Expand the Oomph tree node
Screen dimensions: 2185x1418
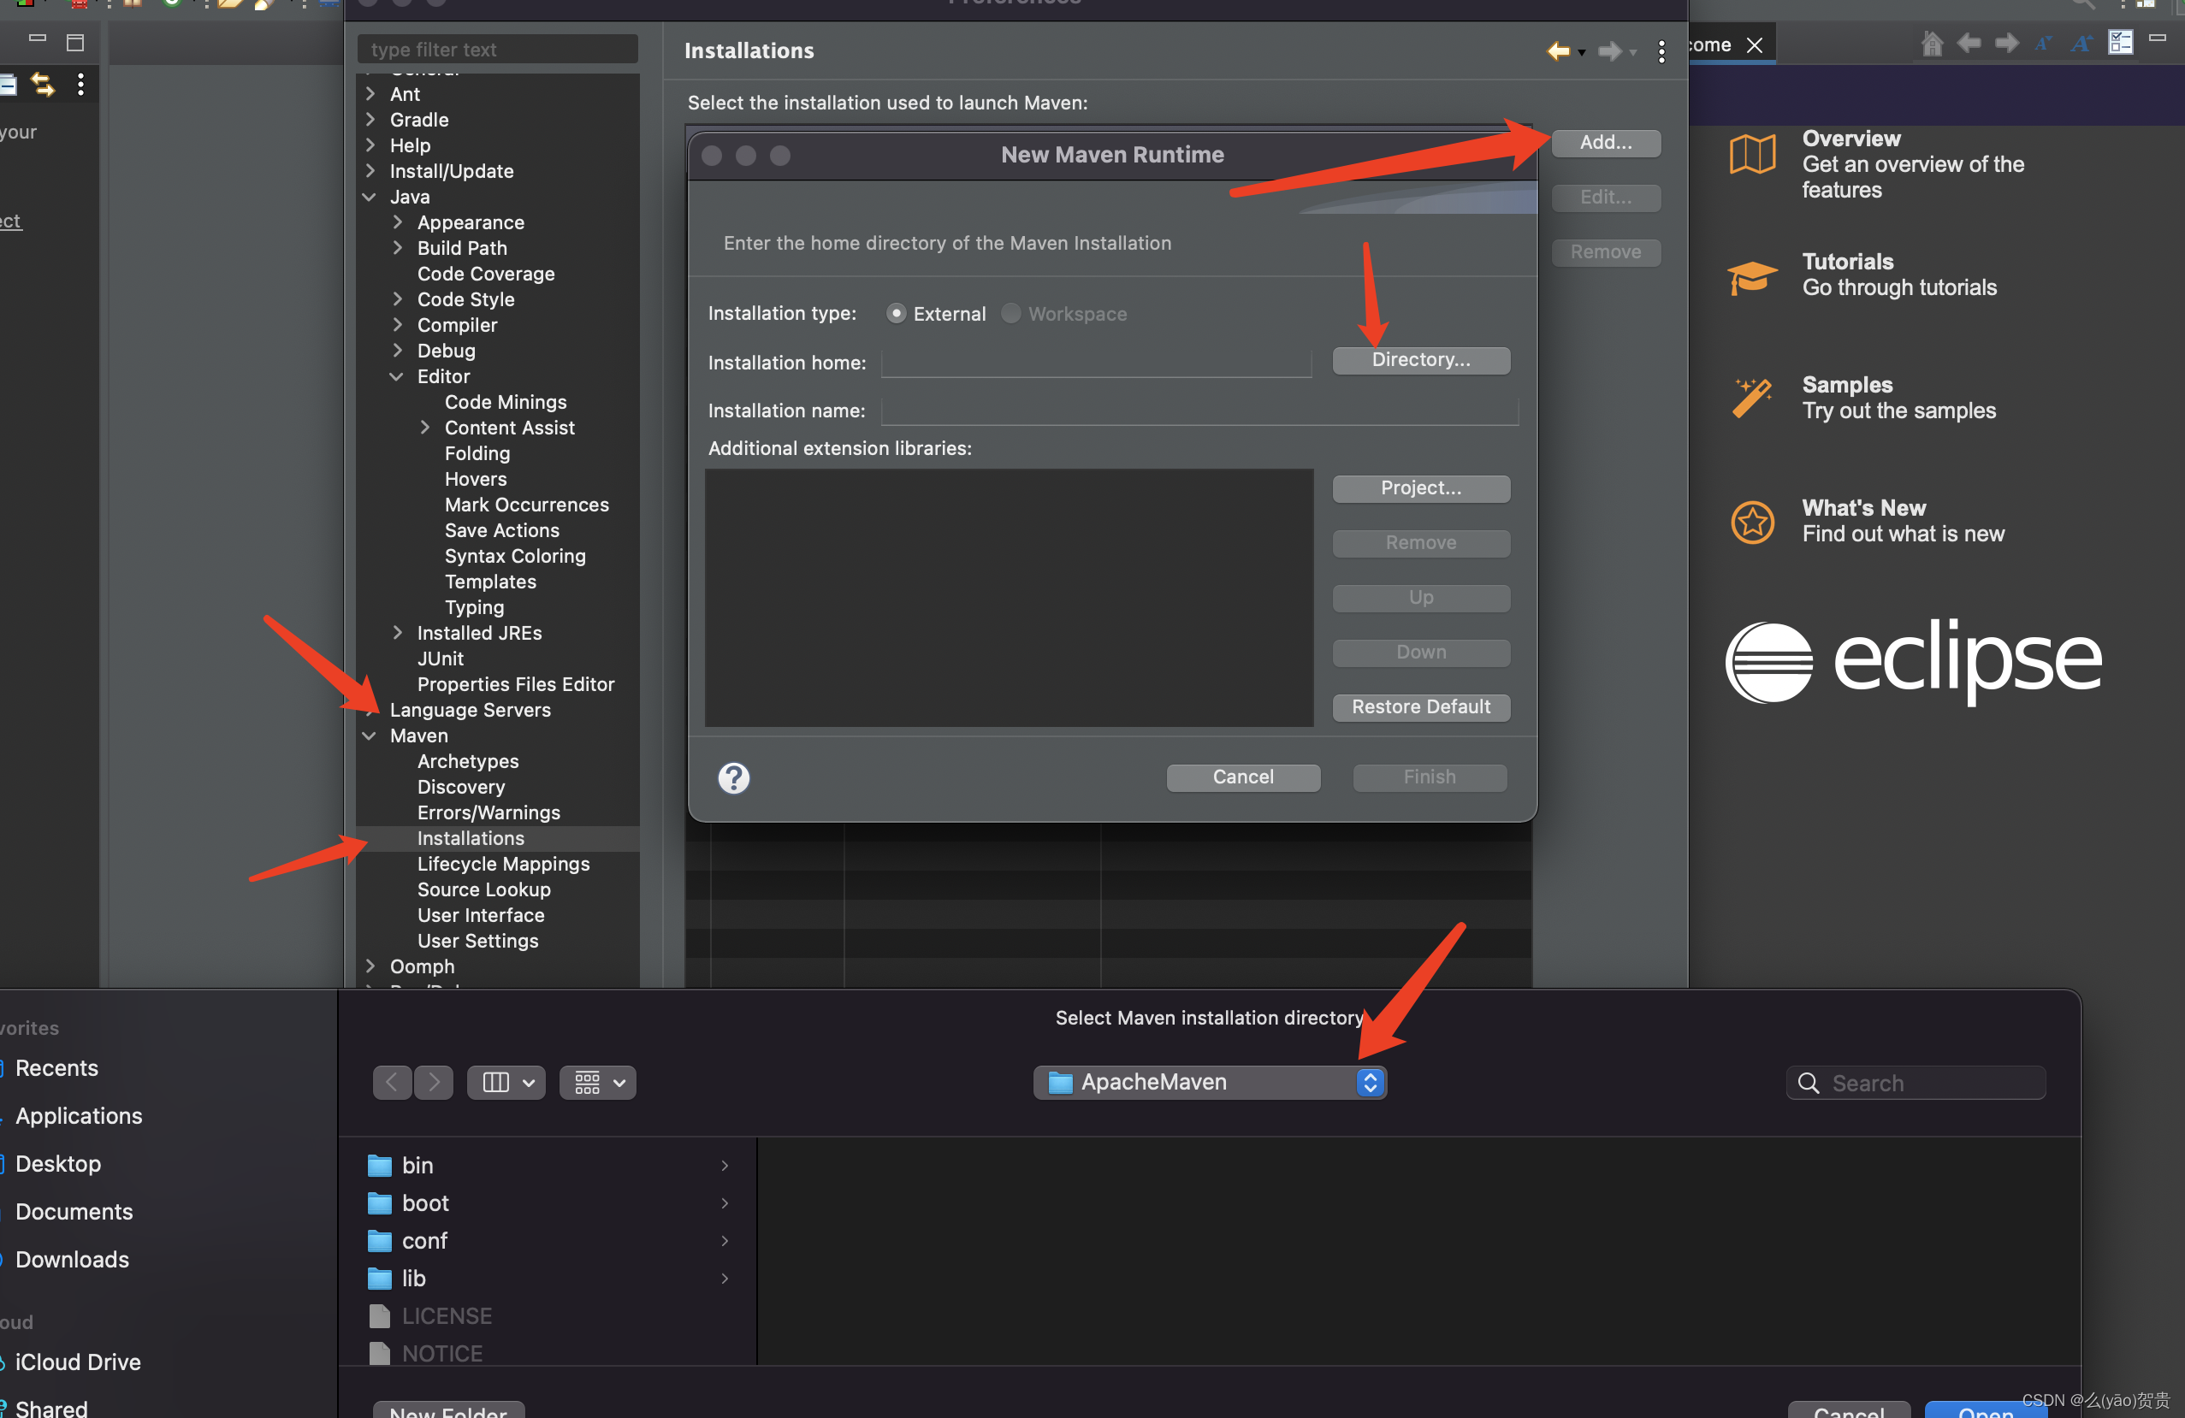(x=370, y=966)
